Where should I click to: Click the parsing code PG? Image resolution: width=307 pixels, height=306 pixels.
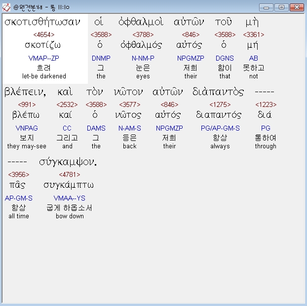click(x=266, y=128)
